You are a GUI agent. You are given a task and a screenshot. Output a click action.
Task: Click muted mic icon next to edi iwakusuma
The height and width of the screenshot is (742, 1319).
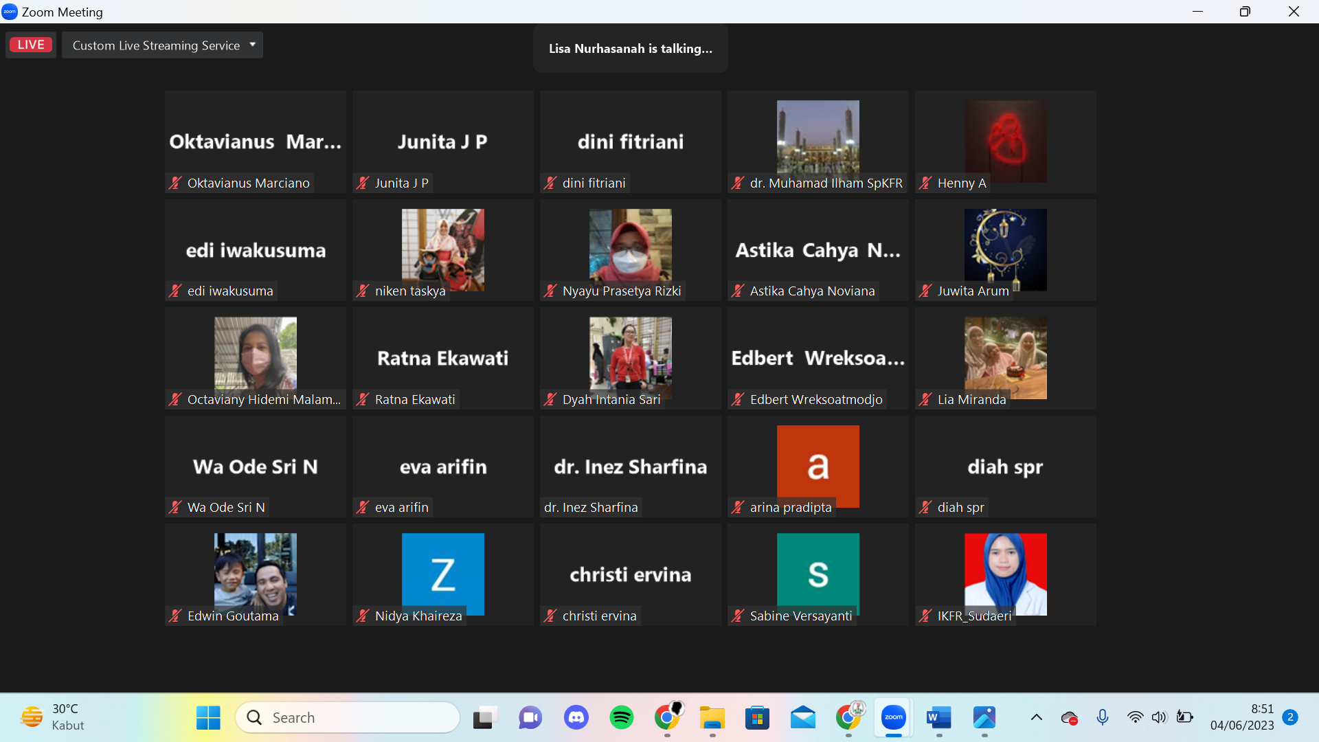(x=175, y=291)
